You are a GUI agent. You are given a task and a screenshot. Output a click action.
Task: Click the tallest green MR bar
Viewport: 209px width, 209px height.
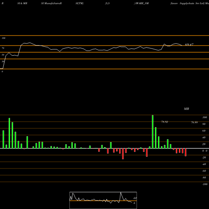(153, 132)
